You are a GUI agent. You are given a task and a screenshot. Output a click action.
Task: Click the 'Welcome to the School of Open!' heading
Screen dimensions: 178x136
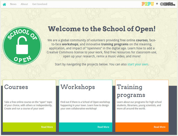102,29
